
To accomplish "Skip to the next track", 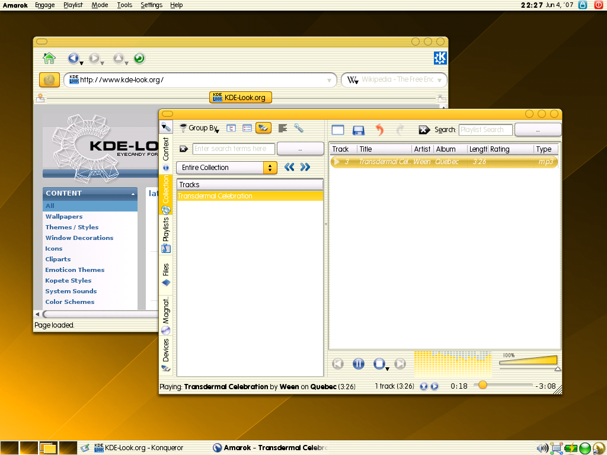I will tap(400, 364).
